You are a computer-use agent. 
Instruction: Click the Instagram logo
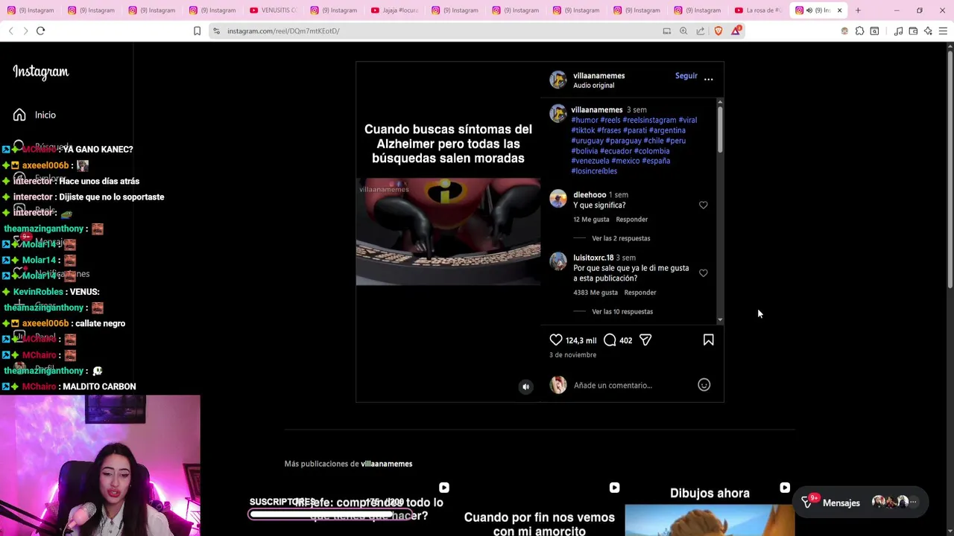pos(40,71)
